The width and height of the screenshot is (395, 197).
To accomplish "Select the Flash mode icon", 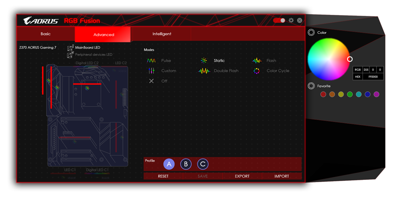I will pos(257,60).
